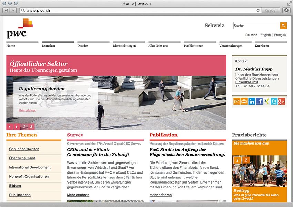293x207 pixels.
Task: Click the Rodtegg caption title
Action: click(x=241, y=190)
